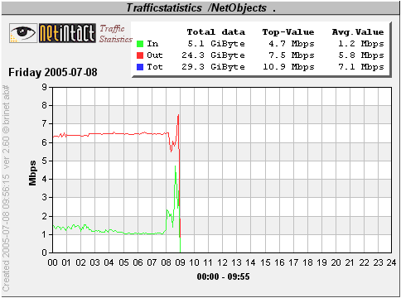This screenshot has width=401, height=298.
Task: Click the Friday 2005-07-08 date heading
Action: point(53,72)
